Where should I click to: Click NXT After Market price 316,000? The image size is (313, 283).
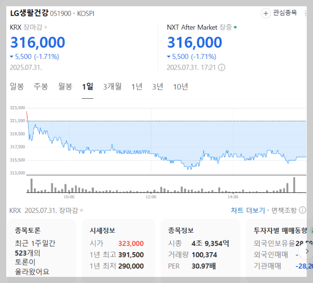195,42
